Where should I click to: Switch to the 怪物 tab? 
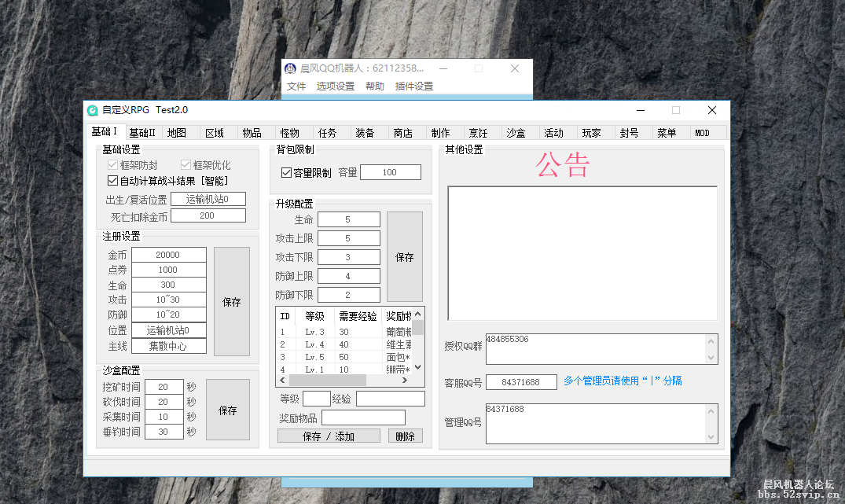pyautogui.click(x=292, y=132)
